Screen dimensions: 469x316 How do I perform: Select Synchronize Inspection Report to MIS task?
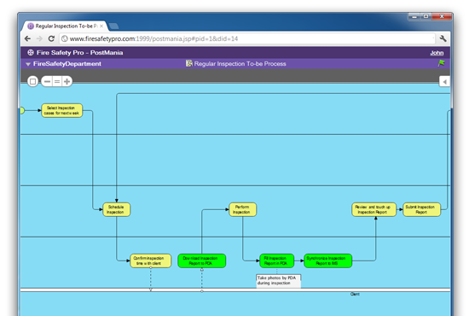[327, 260]
